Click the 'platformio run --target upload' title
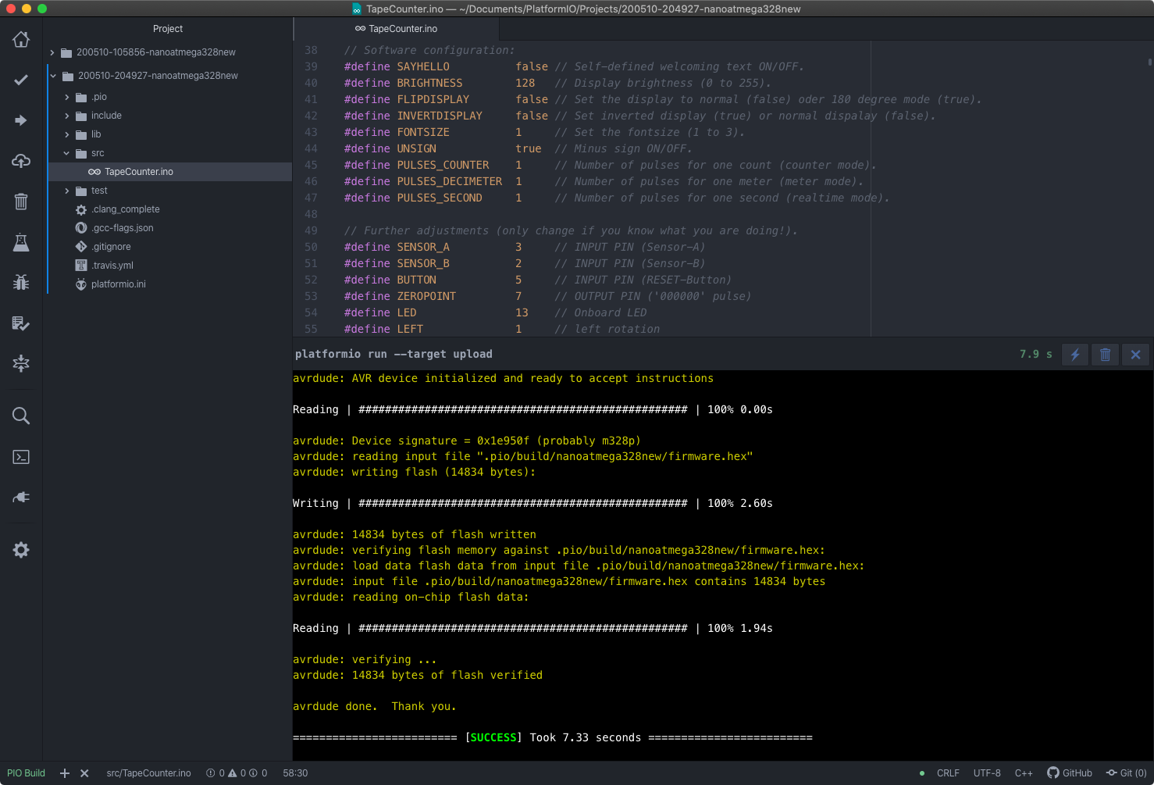Image resolution: width=1154 pixels, height=785 pixels. (x=394, y=355)
